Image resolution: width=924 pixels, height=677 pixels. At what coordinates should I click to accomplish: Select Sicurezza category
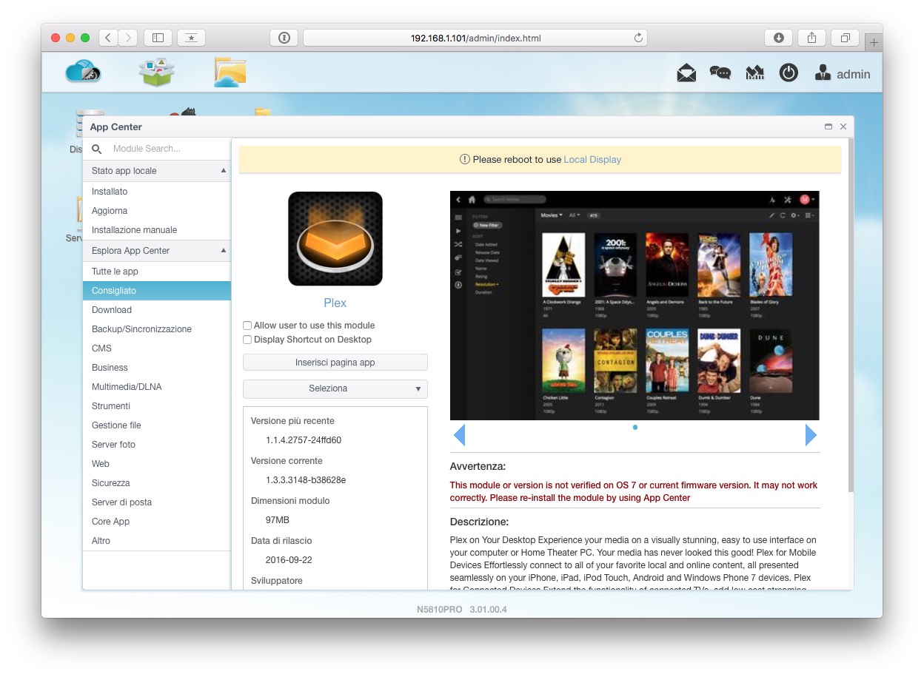(x=157, y=483)
